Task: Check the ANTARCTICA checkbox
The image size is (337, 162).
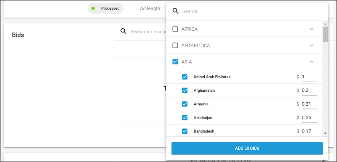Action: 175,45
